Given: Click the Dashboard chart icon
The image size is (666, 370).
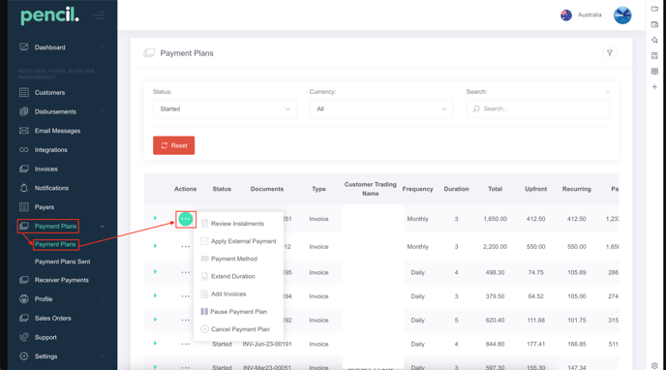Looking at the screenshot, I should click(24, 47).
